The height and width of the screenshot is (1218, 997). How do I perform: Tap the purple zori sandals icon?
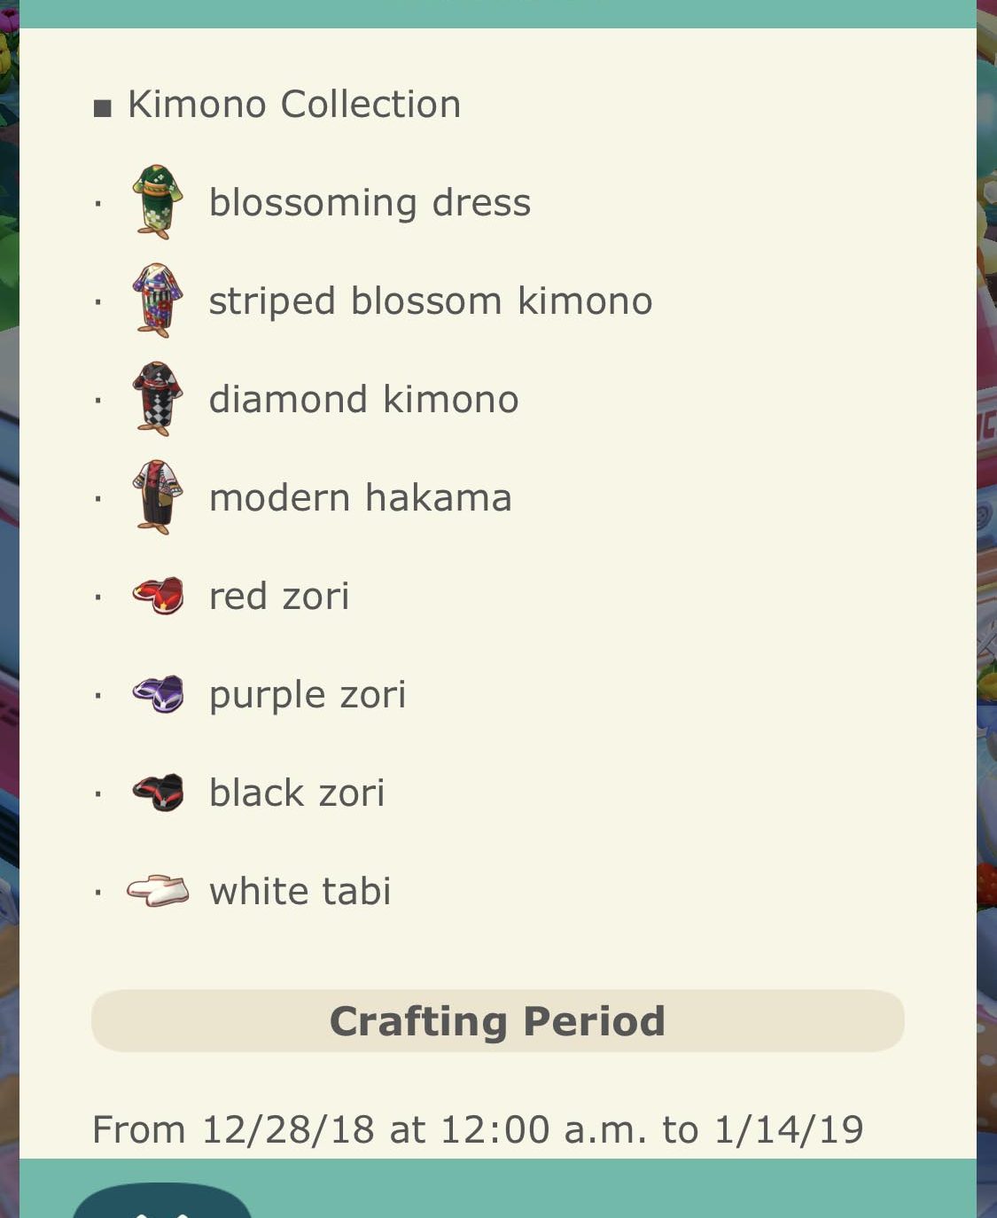click(x=158, y=694)
